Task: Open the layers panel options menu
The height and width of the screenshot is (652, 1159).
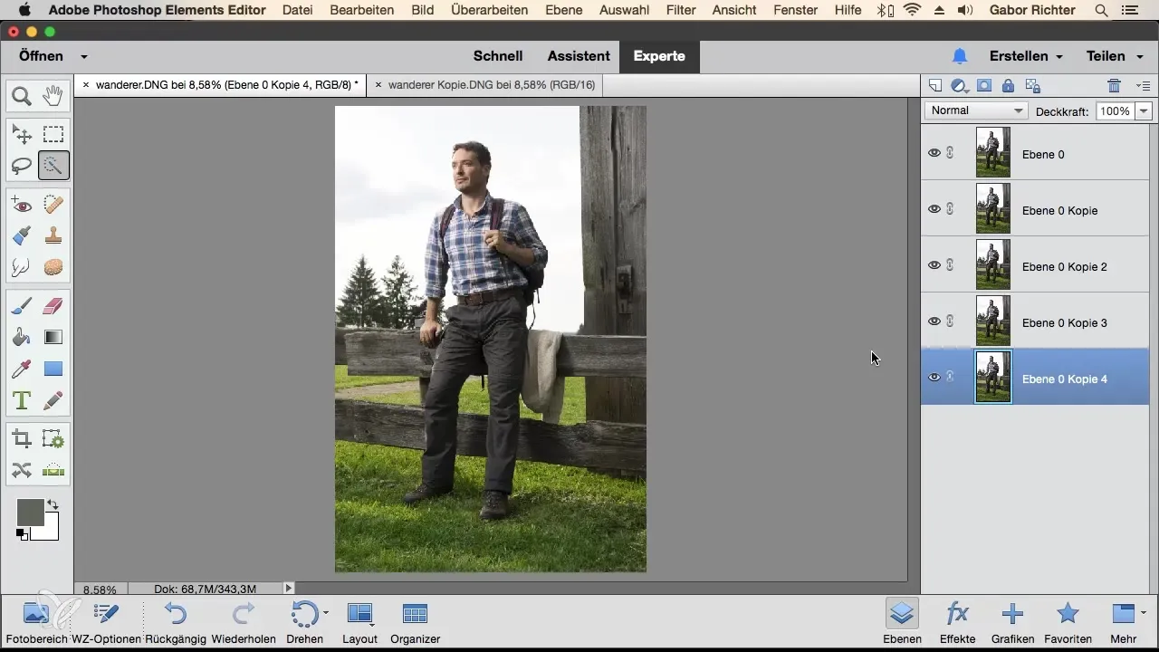Action: pos(1143,86)
